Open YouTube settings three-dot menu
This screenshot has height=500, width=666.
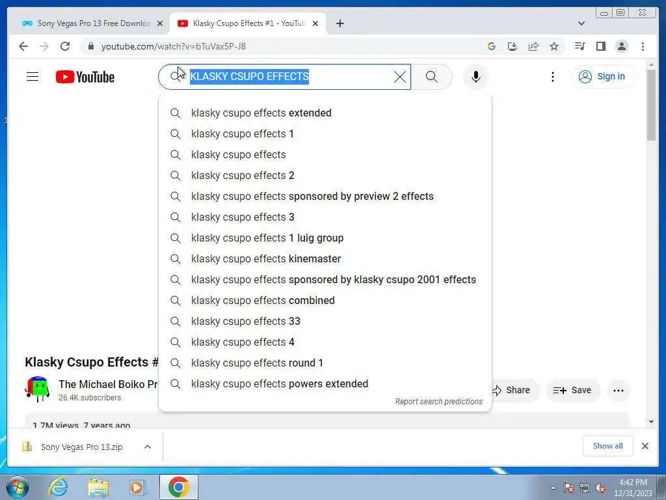(x=553, y=77)
